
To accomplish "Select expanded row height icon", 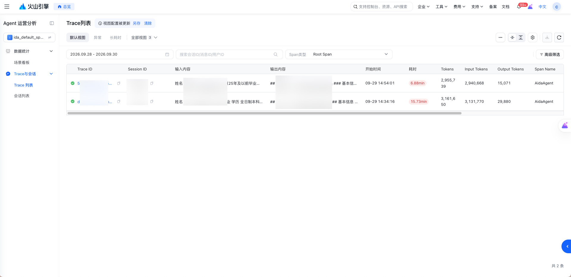I will pos(521,37).
